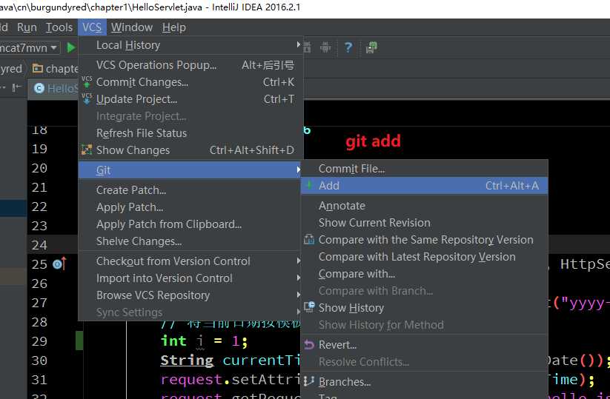The width and height of the screenshot is (610, 399).
Task: Select Import into Version Control
Action: 190,278
